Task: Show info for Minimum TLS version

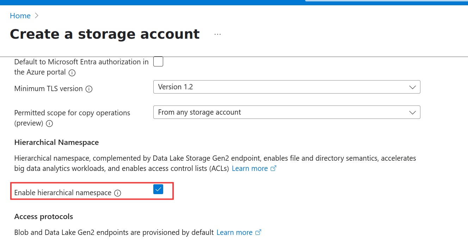Action: [89, 89]
